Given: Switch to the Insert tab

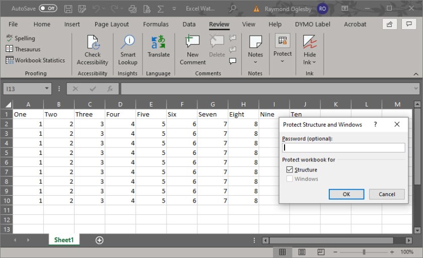Looking at the screenshot, I should 72,24.
